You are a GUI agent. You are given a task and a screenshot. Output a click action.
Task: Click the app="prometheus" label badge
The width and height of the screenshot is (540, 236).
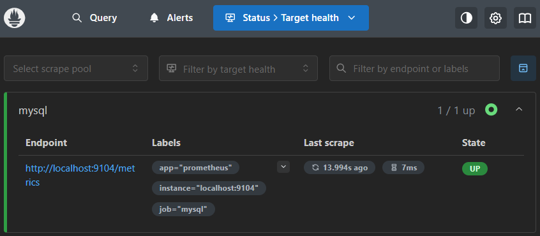pyautogui.click(x=195, y=168)
